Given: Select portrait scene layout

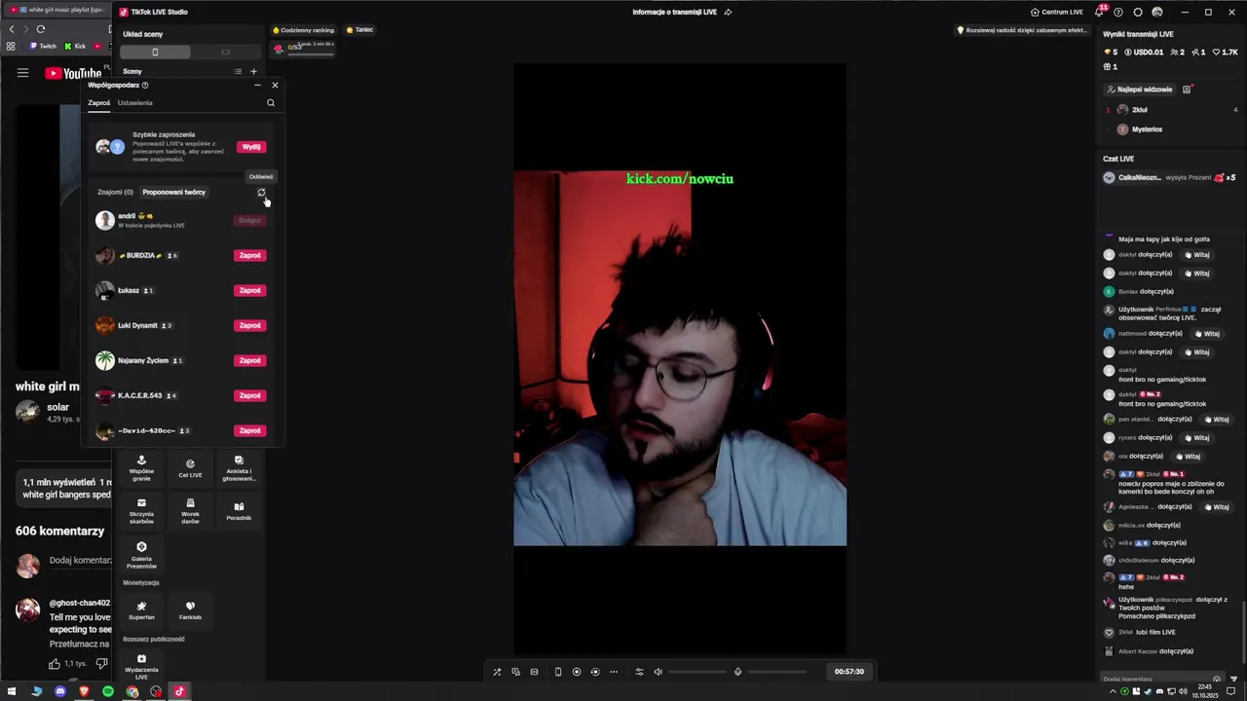Looking at the screenshot, I should pyautogui.click(x=155, y=52).
